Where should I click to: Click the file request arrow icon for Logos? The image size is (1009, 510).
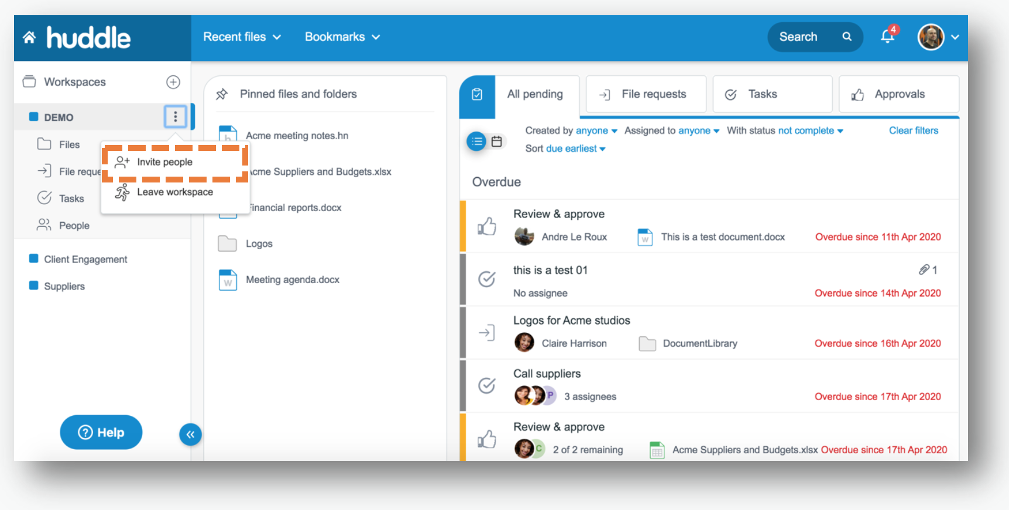pos(487,333)
